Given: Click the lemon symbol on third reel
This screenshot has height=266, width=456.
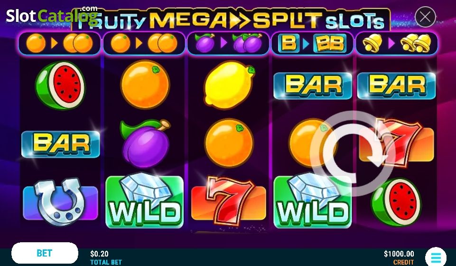Looking at the screenshot, I should coord(229,85).
